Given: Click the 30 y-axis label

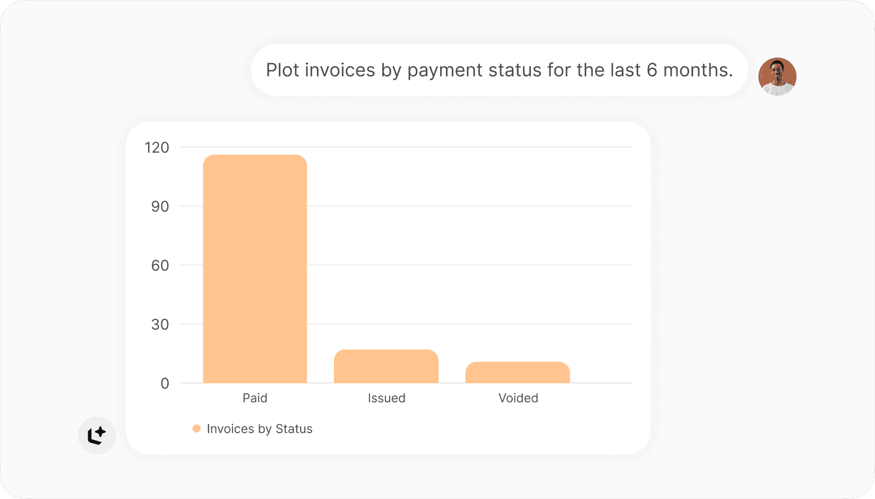Looking at the screenshot, I should click(x=160, y=324).
